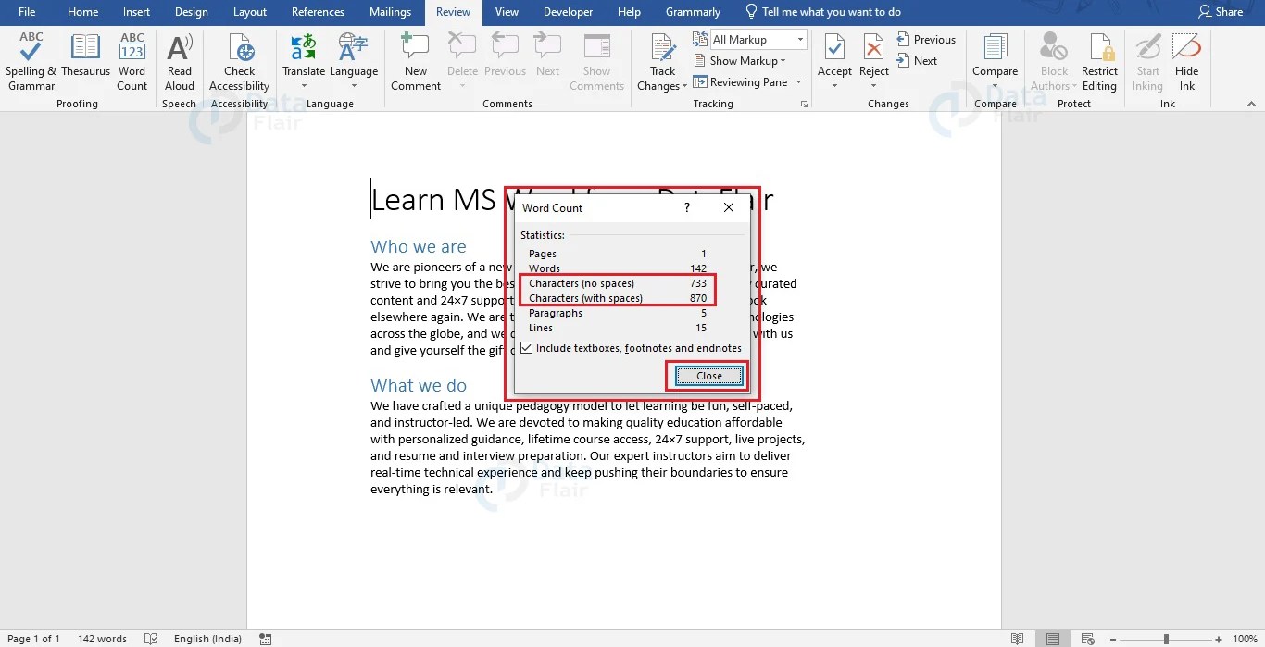The image size is (1265, 647).
Task: Toggle Include textboxes, footnotes and endnotes
Action: tap(526, 347)
